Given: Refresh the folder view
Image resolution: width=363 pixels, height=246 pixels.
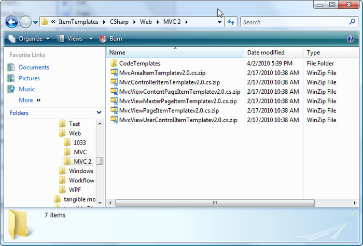Looking at the screenshot, I should pos(231,22).
